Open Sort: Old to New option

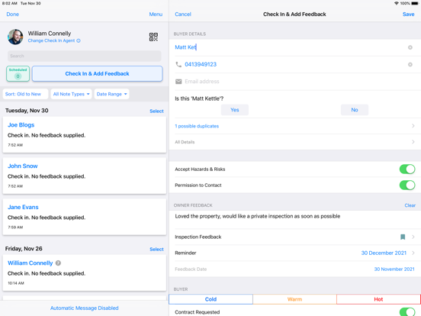pyautogui.click(x=25, y=94)
